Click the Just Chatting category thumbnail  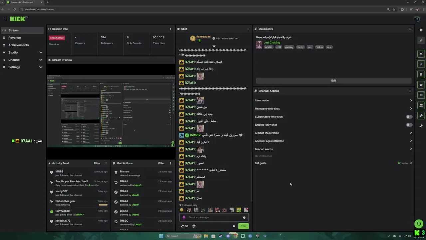[259, 45]
